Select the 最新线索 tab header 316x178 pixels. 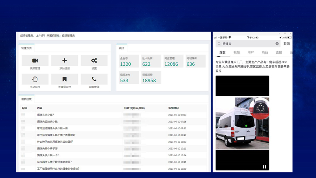pos(26,99)
